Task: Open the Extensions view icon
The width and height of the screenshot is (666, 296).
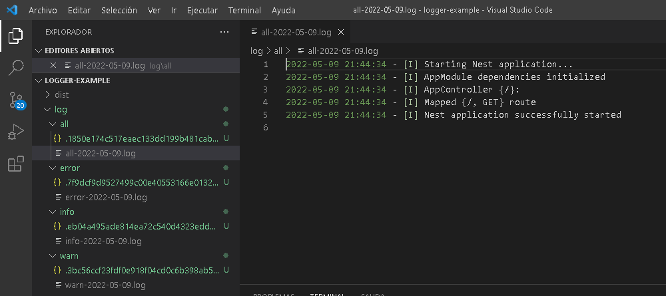Action: (16, 164)
